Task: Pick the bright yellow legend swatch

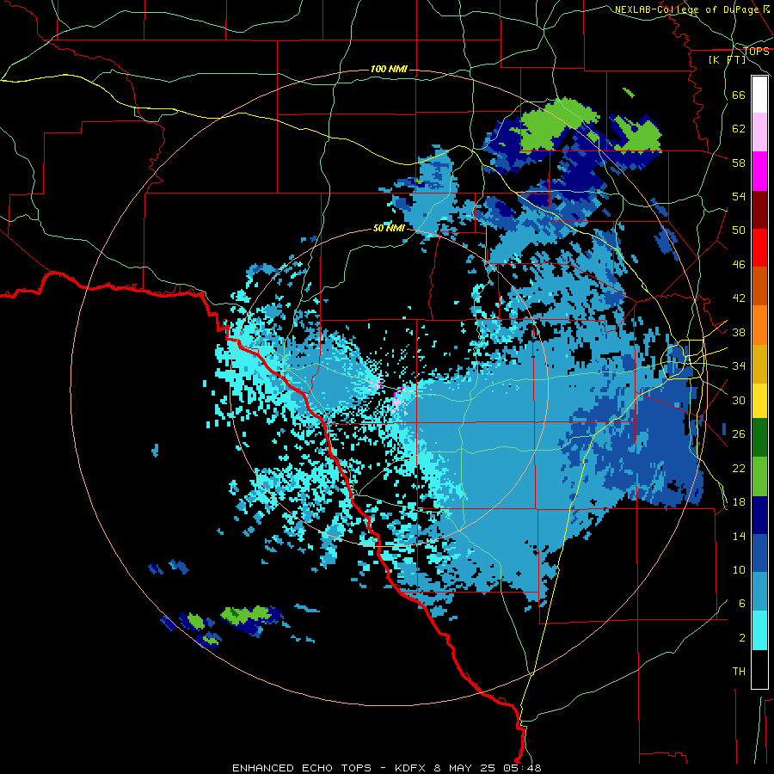Action: (759, 400)
